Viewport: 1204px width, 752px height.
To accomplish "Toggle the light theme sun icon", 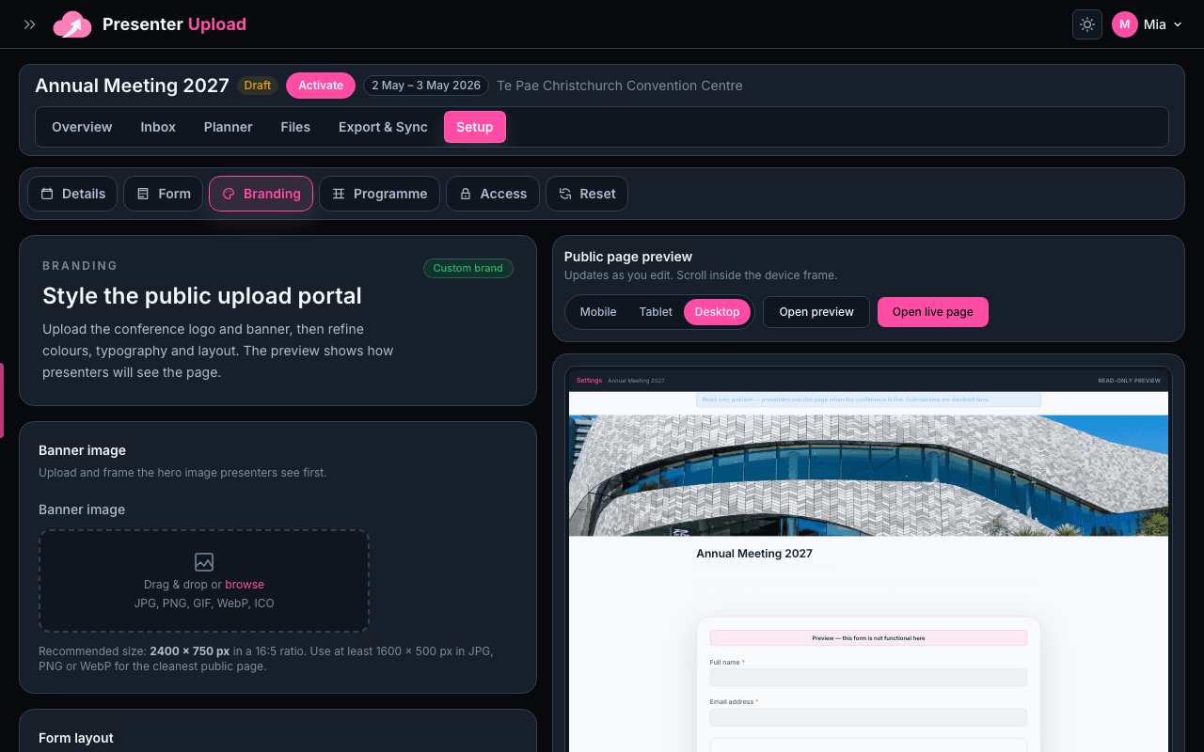I will tap(1087, 24).
